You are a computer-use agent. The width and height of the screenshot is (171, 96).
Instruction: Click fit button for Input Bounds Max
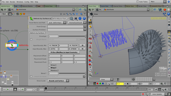point(83,49)
